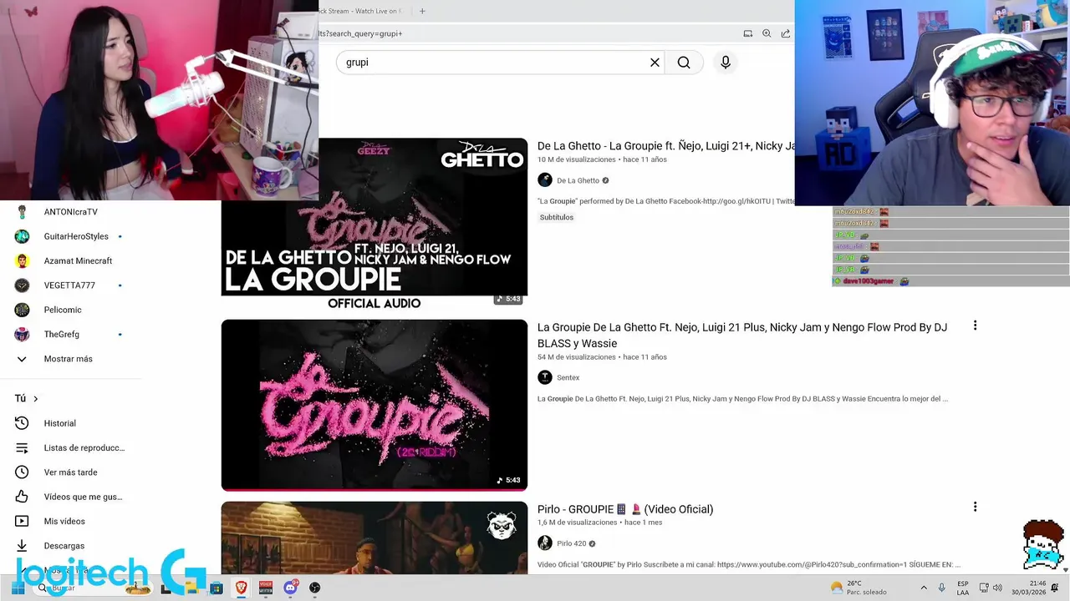The image size is (1070, 601).
Task: Open Pirlo - GROUPIE Video Oficial title
Action: coord(625,509)
